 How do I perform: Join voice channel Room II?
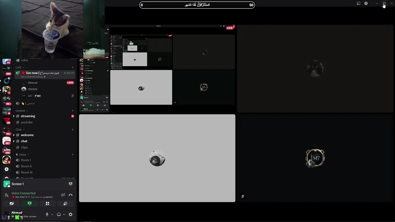tap(45, 166)
